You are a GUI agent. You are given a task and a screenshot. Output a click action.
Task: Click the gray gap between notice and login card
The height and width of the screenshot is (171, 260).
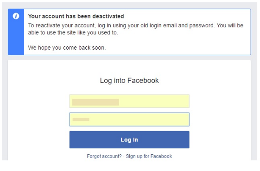tap(129, 57)
